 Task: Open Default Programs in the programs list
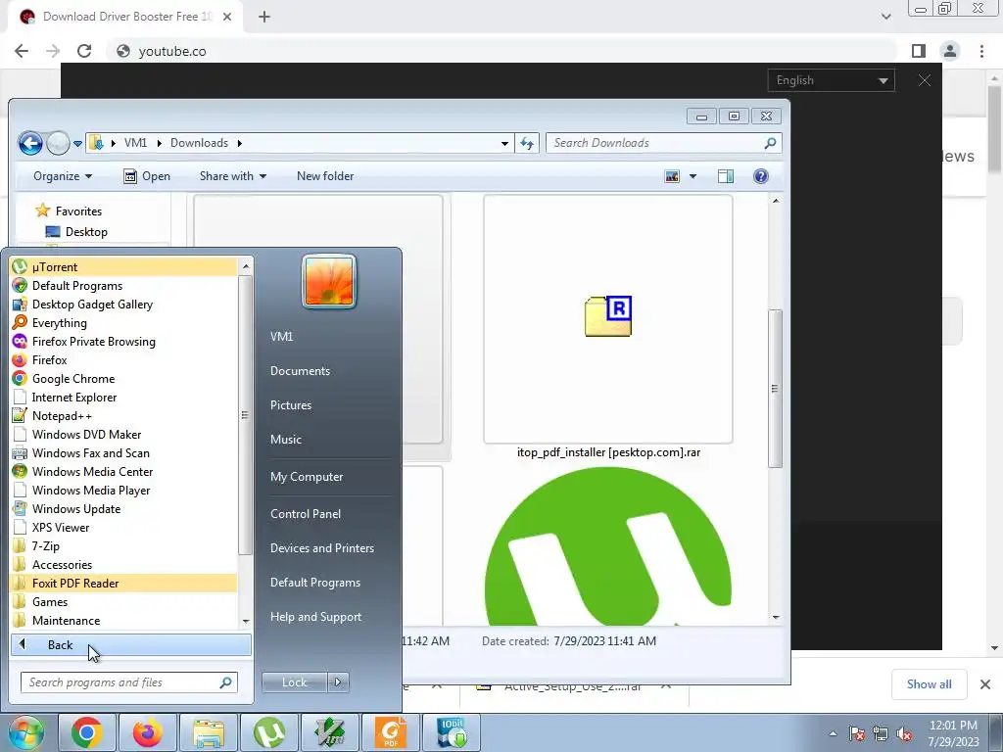click(123, 285)
